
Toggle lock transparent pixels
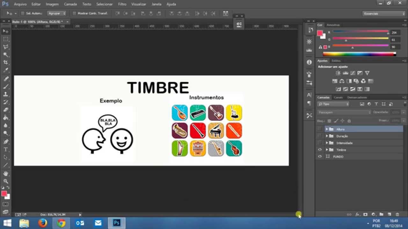click(x=329, y=121)
